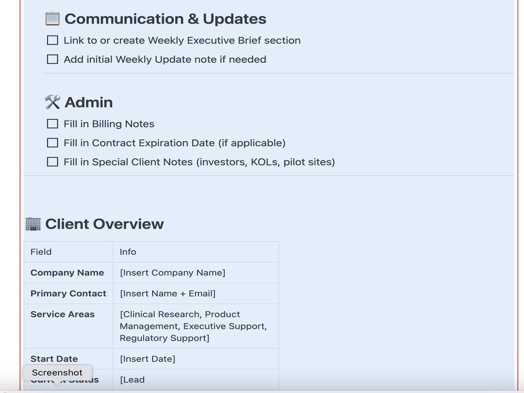The image size is (524, 393).
Task: Click the Info column header cell
Action: point(196,252)
